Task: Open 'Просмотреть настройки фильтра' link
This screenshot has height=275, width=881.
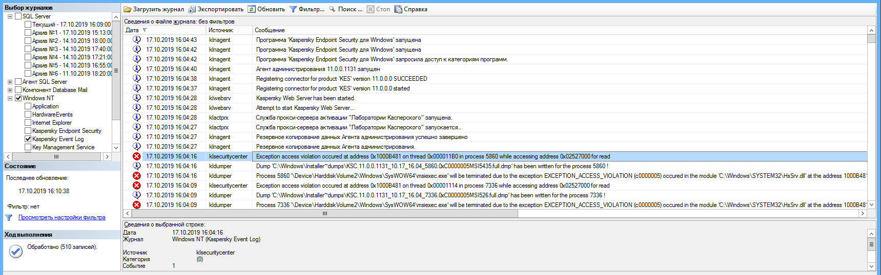Action: 62,217
